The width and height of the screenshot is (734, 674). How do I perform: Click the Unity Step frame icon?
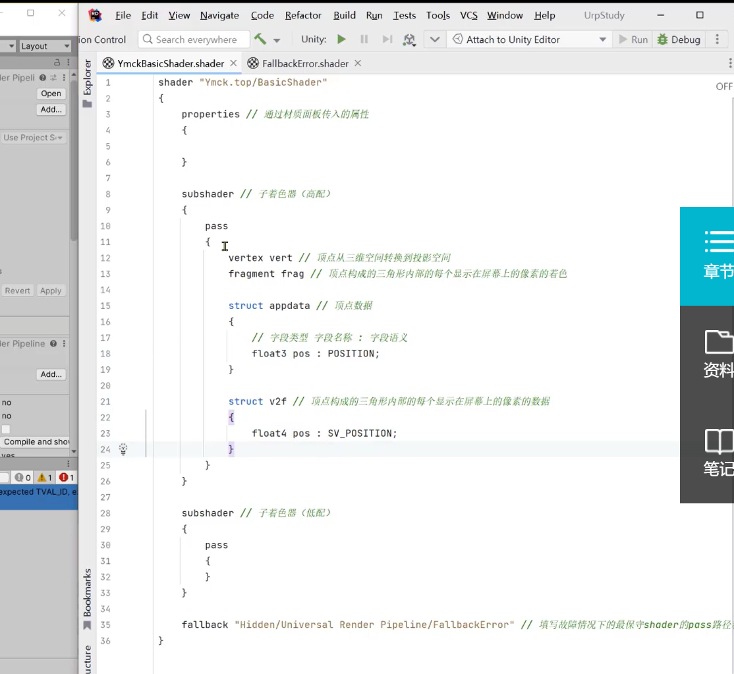coord(387,40)
